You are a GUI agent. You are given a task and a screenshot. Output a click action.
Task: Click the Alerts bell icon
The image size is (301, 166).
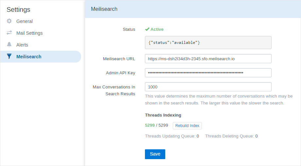[x=9, y=45]
